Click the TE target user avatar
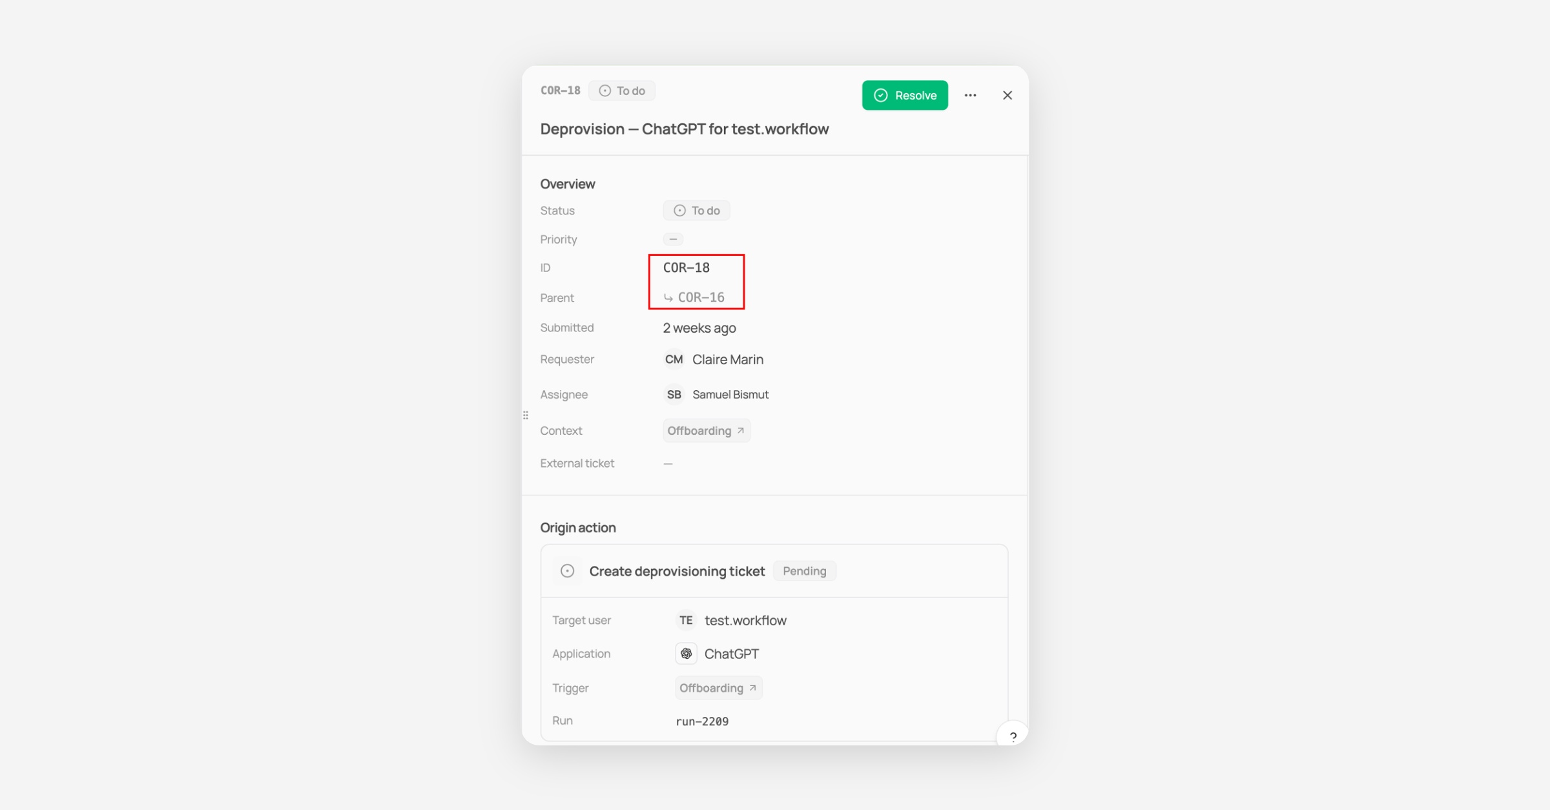1550x810 pixels. tap(686, 620)
